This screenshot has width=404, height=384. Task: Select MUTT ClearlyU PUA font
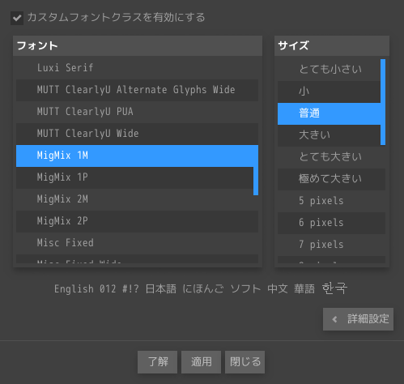pos(137,112)
